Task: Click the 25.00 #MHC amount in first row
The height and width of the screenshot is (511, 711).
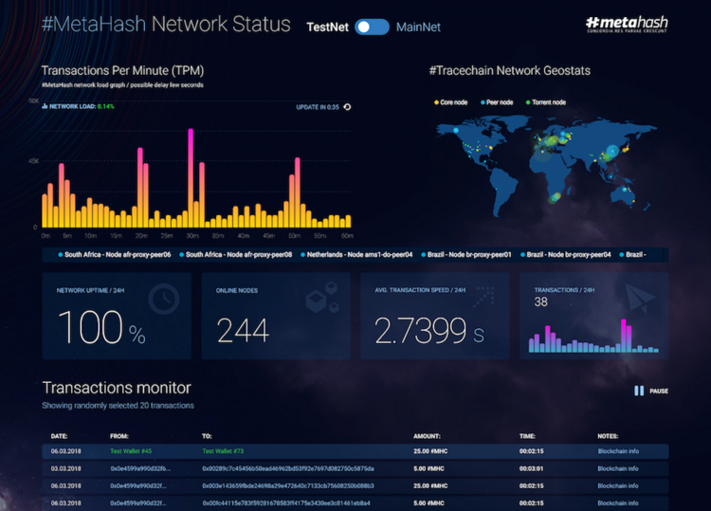Action: click(x=430, y=451)
